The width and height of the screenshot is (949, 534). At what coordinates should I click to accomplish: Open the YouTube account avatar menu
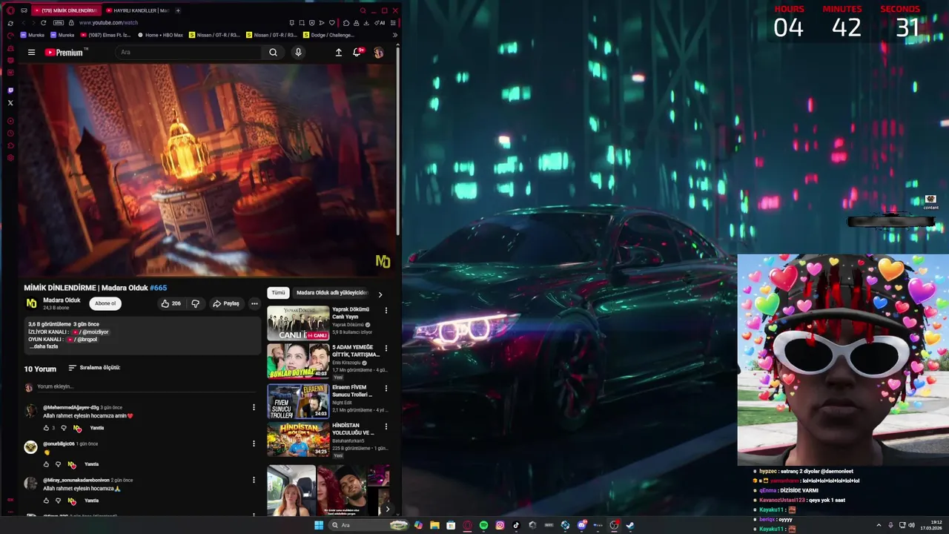[378, 53]
